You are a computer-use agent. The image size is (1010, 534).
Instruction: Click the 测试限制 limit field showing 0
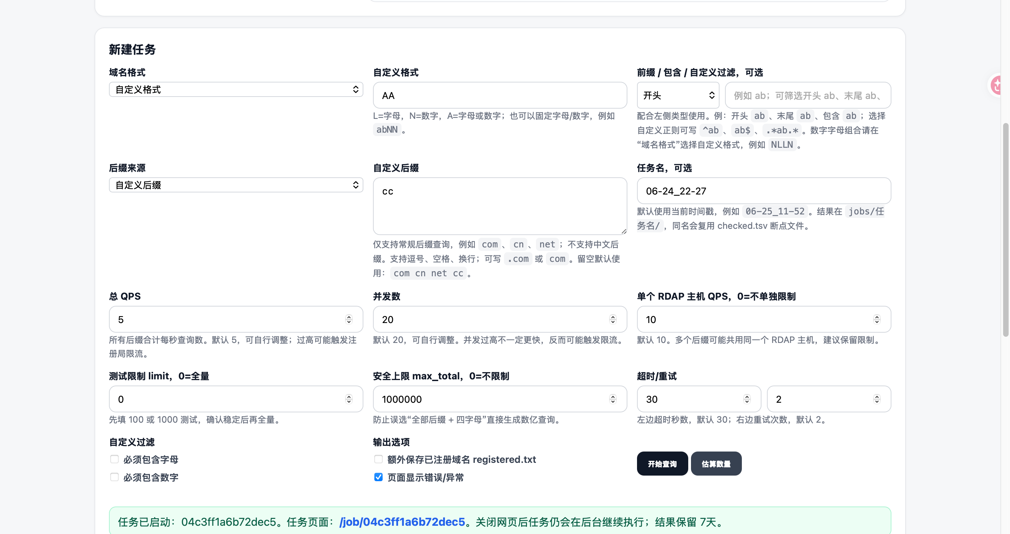[x=235, y=399]
